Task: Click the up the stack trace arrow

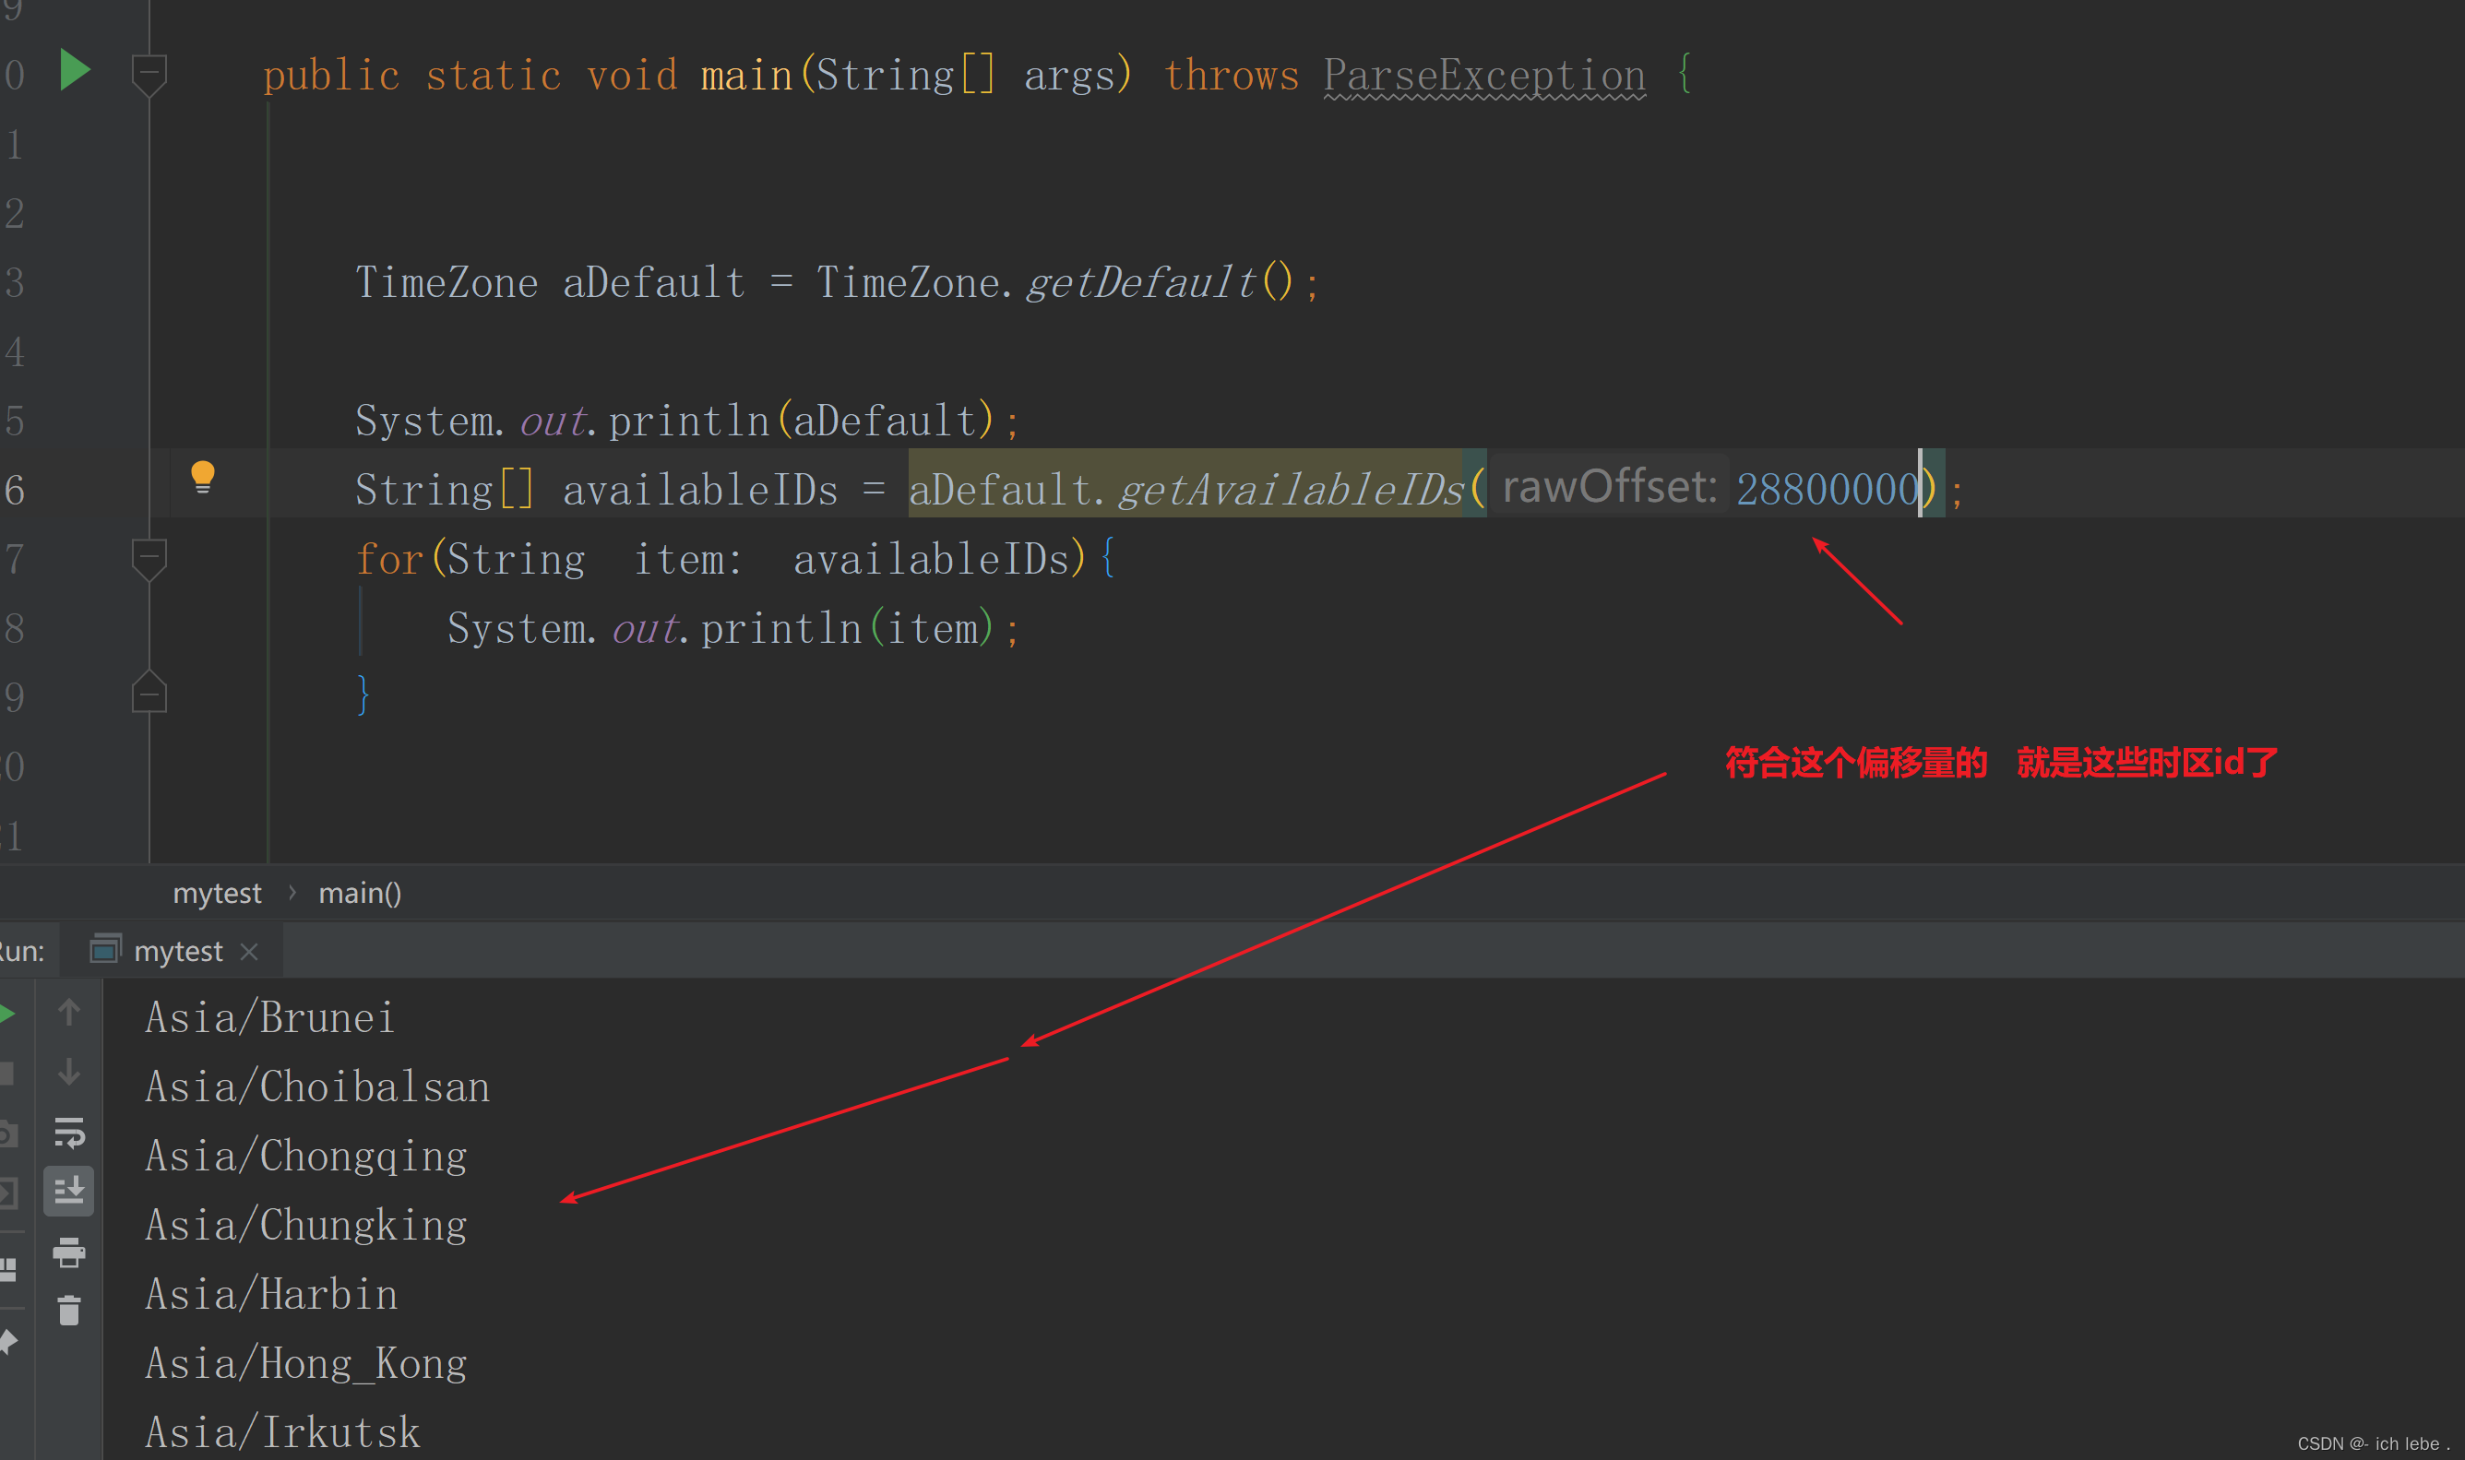Action: tap(69, 1012)
